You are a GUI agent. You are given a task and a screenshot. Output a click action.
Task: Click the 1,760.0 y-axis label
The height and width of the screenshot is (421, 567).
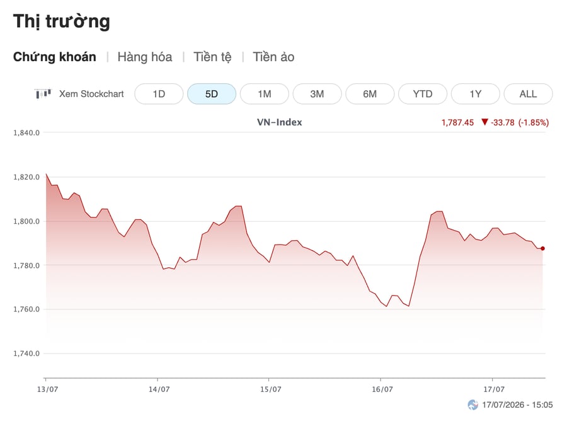point(26,309)
